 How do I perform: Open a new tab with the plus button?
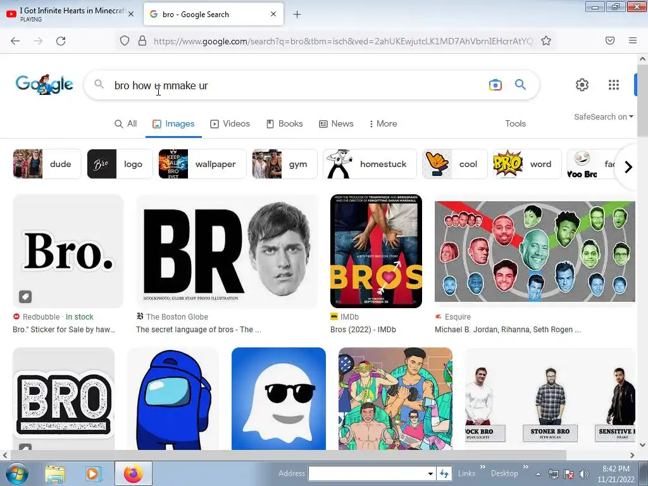pyautogui.click(x=297, y=15)
